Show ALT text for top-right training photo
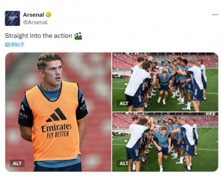This screenshot has height=178, width=221. tap(124, 103)
